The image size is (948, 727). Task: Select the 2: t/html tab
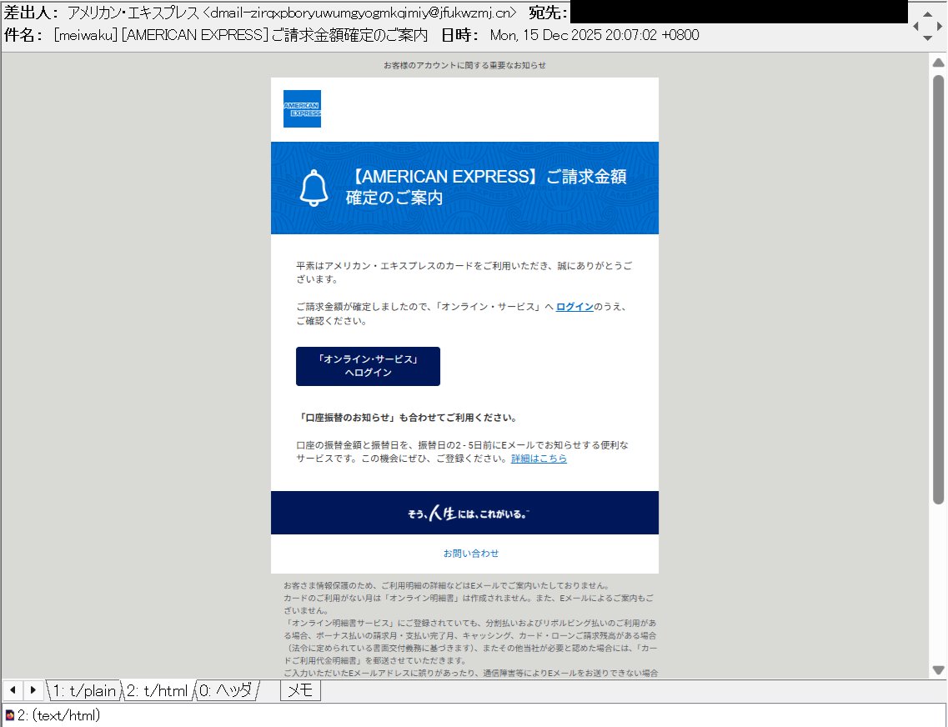point(158,691)
